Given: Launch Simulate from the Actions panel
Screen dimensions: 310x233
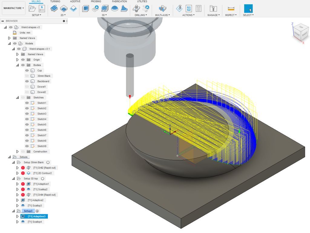Looking at the screenshot, I should click(x=179, y=8).
